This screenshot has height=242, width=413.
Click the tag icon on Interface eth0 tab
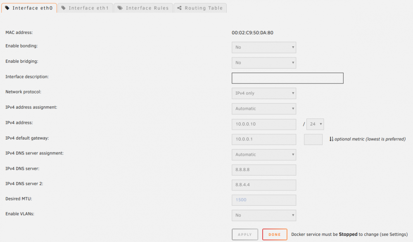coord(7,8)
